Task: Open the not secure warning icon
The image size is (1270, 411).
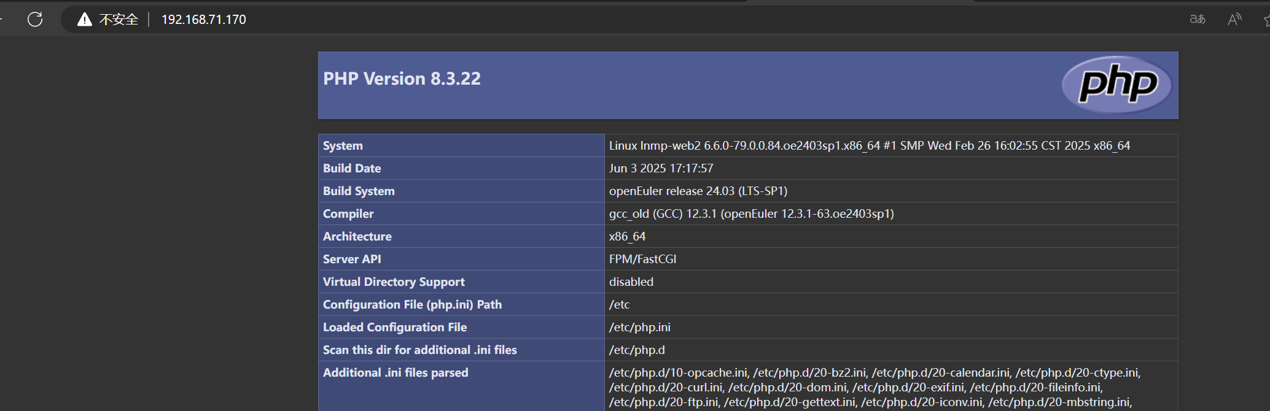Action: coord(85,20)
